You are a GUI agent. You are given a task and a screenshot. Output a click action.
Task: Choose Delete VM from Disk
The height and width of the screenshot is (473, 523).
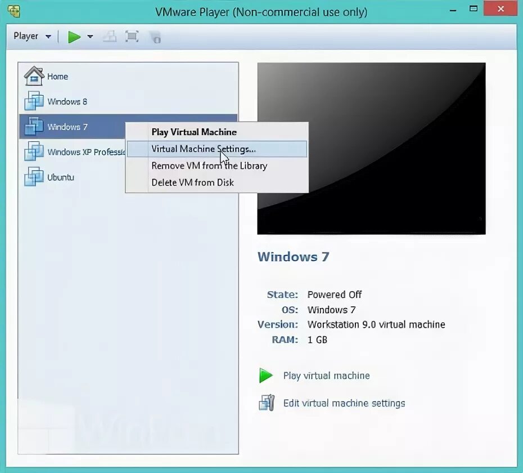(x=217, y=182)
